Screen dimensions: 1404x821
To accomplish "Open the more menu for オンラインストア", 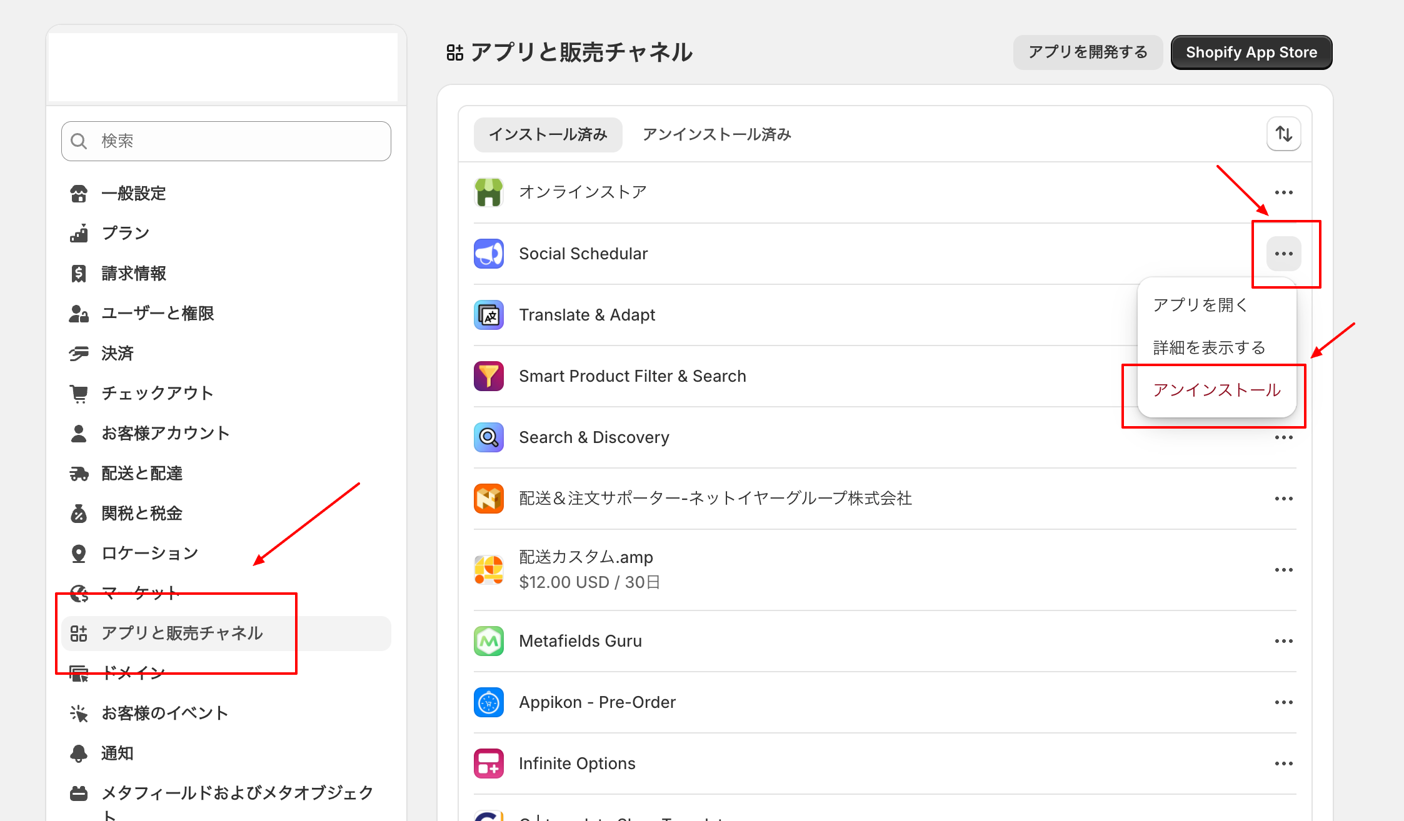I will [x=1284, y=192].
